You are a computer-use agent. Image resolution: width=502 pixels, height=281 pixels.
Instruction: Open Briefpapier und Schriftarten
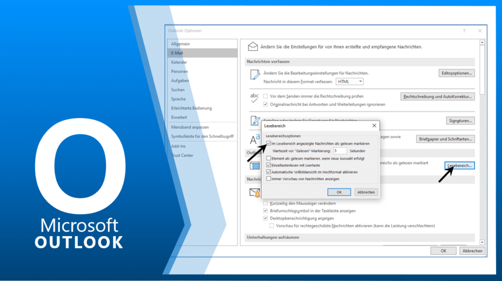pos(445,139)
